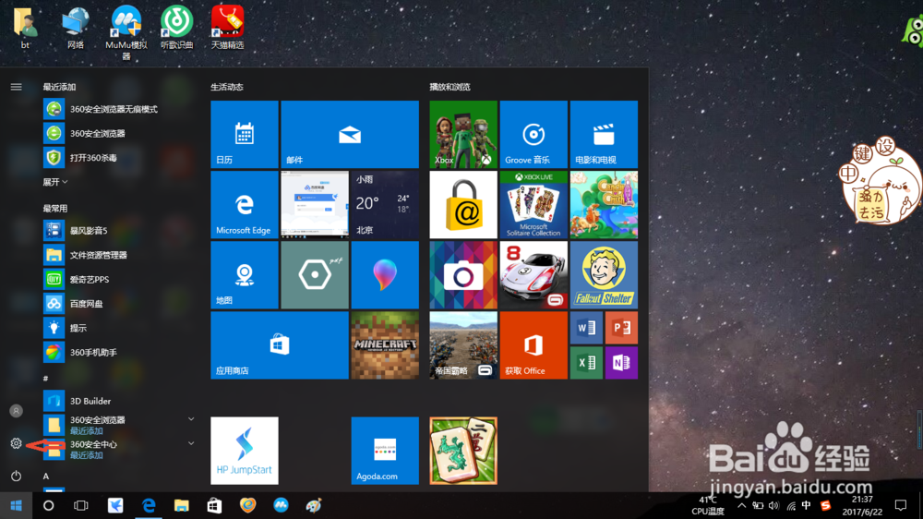Open the PowerPoint tile

pos(621,328)
